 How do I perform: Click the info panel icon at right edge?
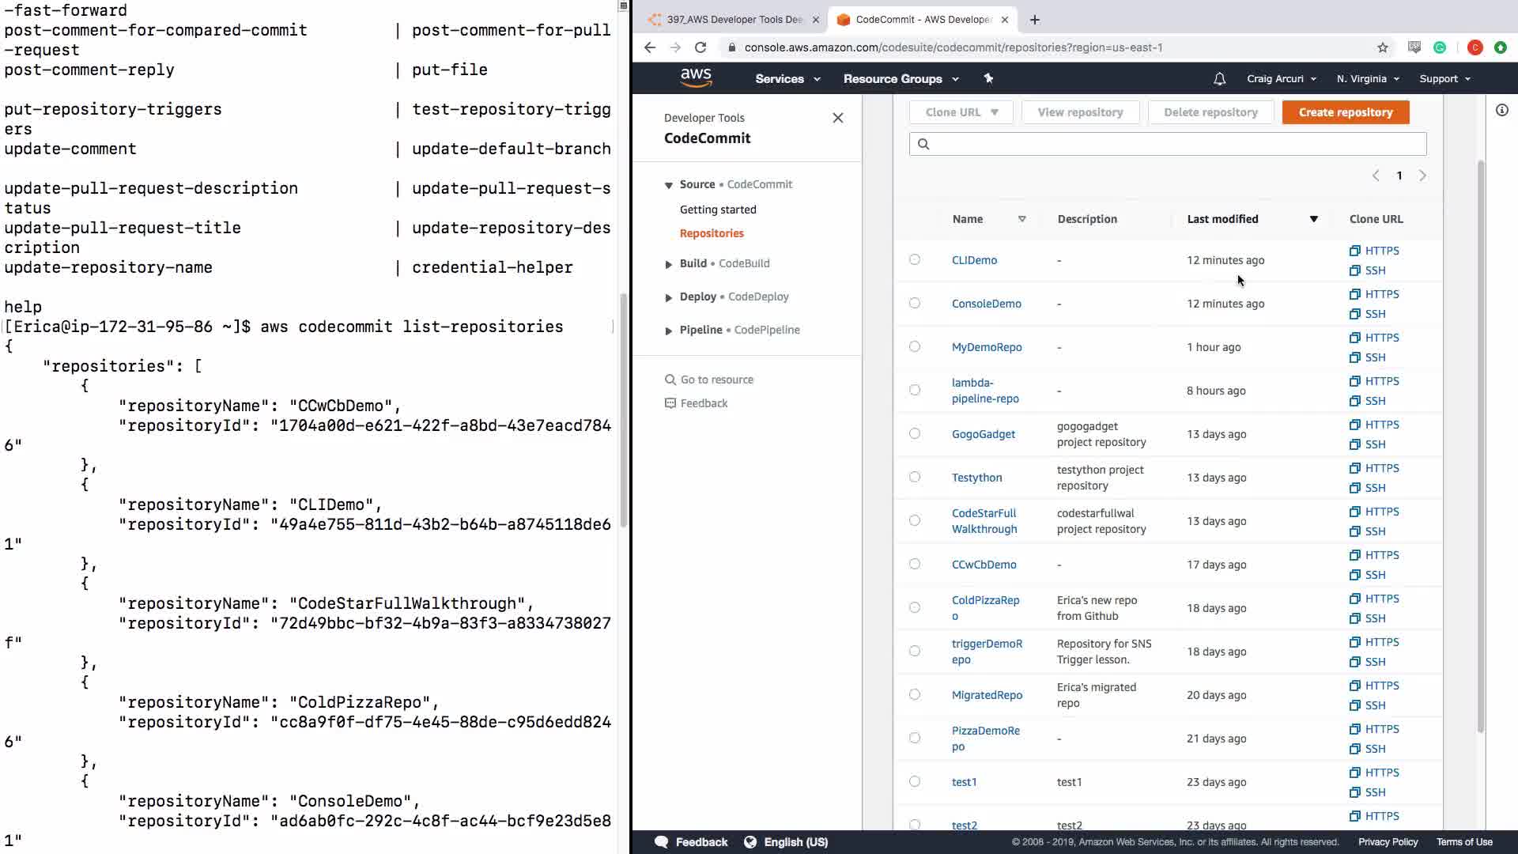click(x=1501, y=111)
